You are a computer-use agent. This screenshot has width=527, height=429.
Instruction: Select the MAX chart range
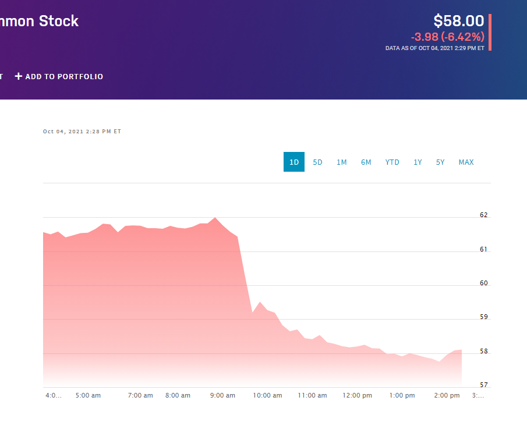466,162
